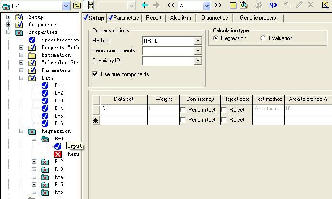Select the Specifications item icon
332x199 pixels.
32,40
